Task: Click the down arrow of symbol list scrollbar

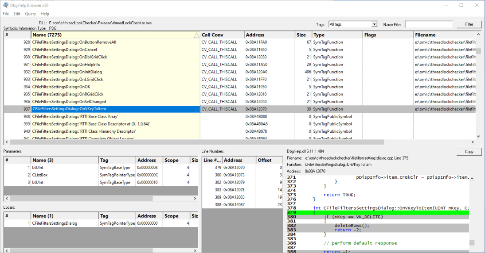Action: [x=478, y=136]
